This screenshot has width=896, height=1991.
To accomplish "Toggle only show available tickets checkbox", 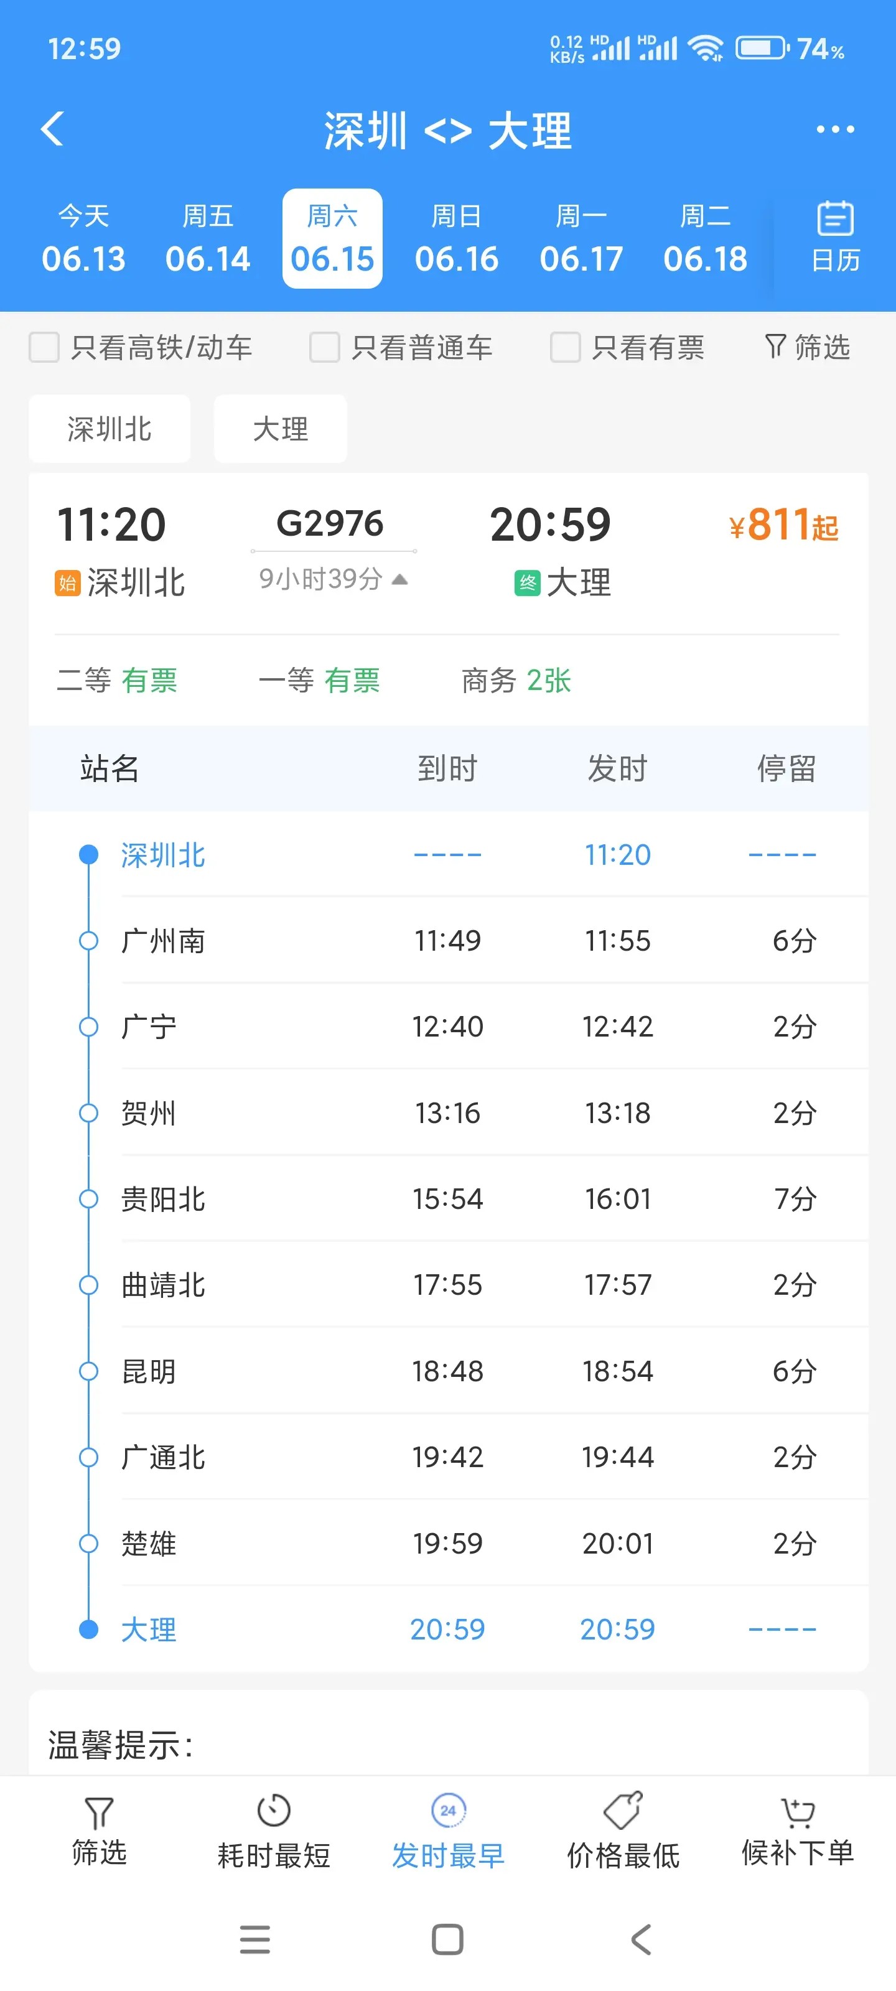I will tap(565, 348).
